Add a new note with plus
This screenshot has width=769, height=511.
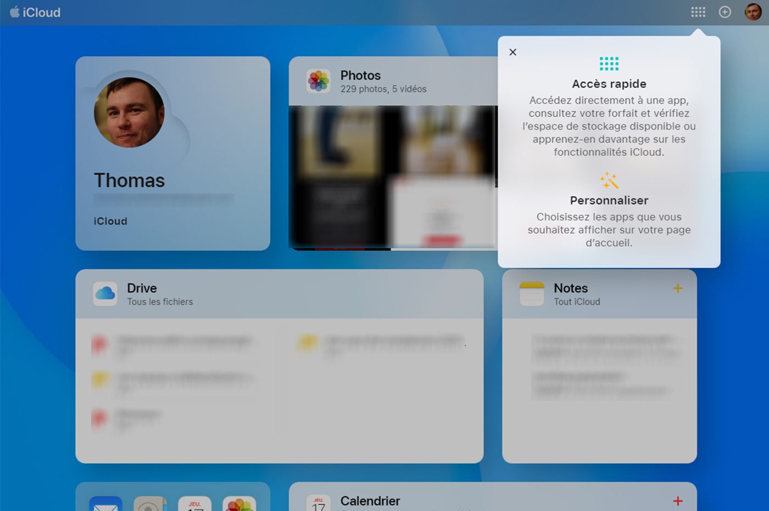pyautogui.click(x=678, y=288)
